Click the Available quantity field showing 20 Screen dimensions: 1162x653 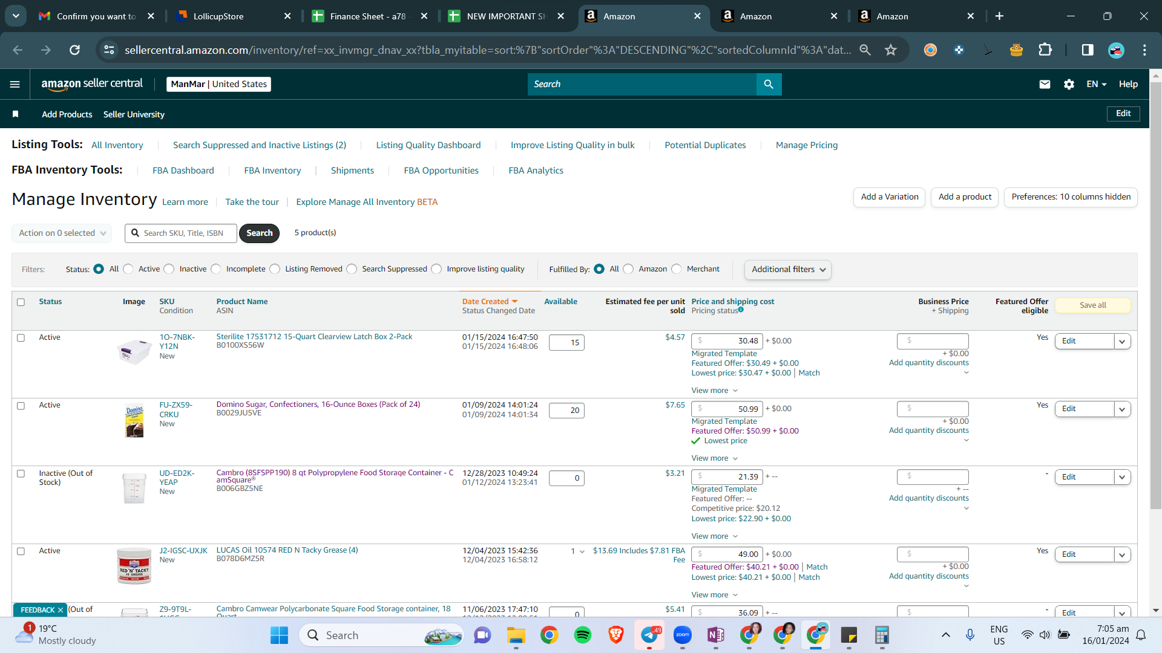(x=566, y=411)
